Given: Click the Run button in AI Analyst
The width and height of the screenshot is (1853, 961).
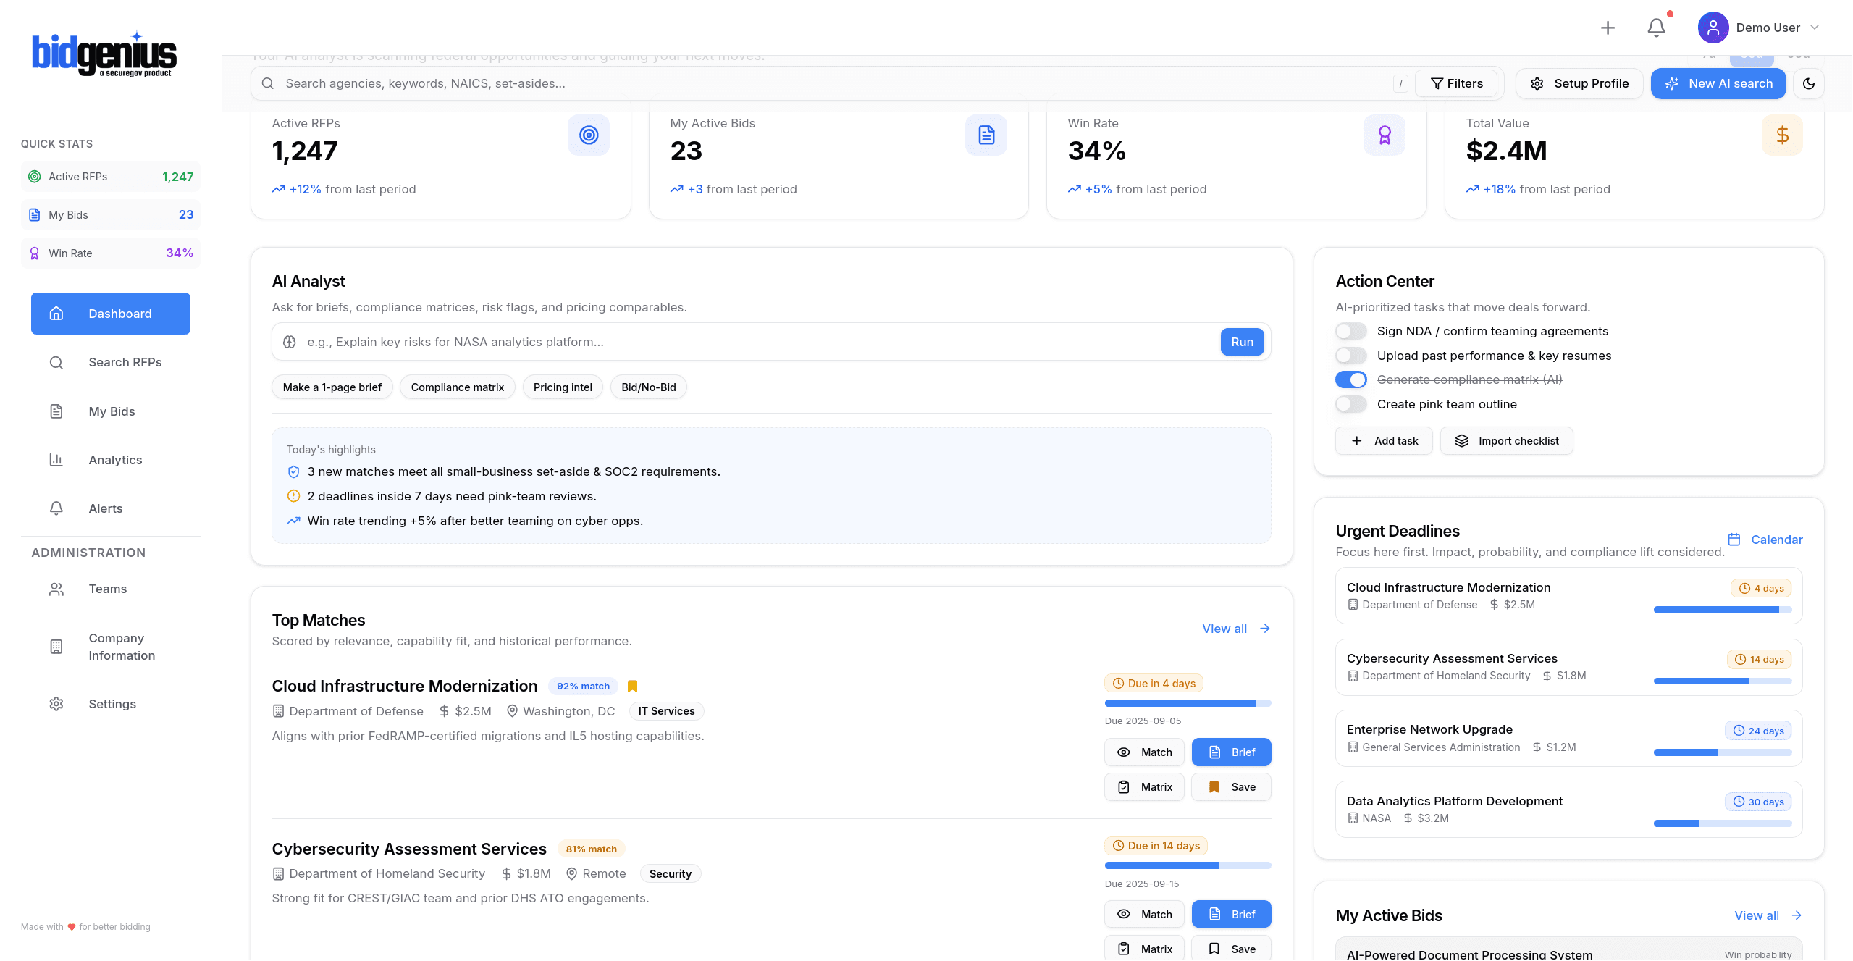Looking at the screenshot, I should 1241,341.
